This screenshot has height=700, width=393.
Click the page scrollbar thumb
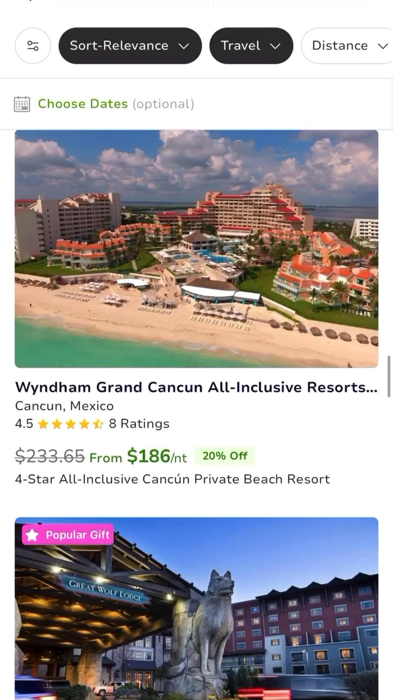coord(389,376)
